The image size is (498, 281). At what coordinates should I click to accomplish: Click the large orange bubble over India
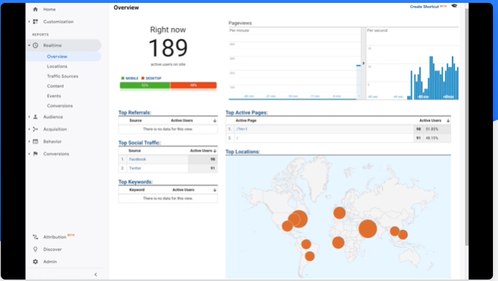368,228
